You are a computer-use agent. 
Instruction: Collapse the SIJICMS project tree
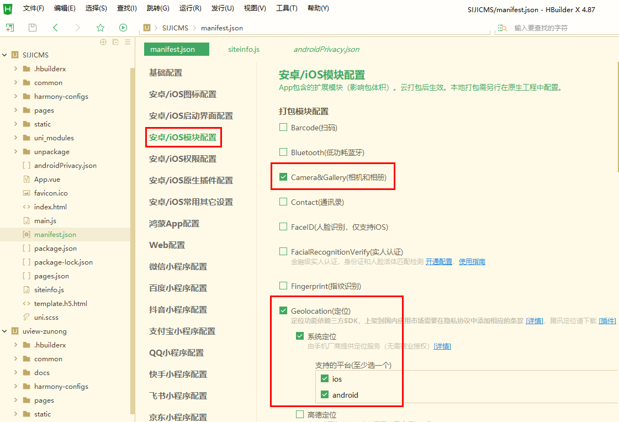tap(5, 55)
